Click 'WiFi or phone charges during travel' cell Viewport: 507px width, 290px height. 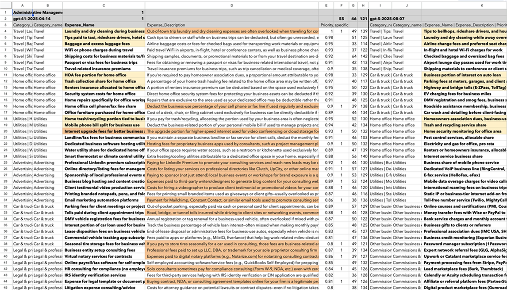pyautogui.click(x=104, y=50)
